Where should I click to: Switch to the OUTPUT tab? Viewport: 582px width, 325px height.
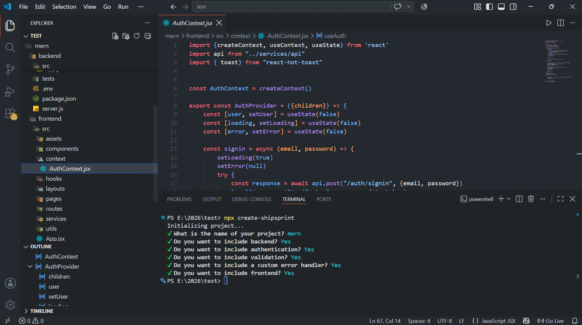tap(212, 199)
